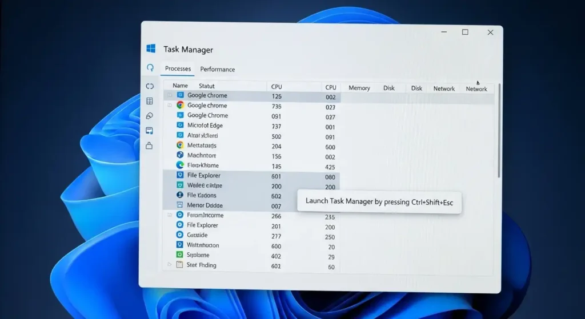585x319 pixels.
Task: Select the tag-shaped sidebar icon
Action: tap(150, 116)
